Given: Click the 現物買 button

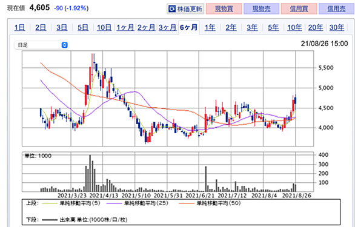Looking at the screenshot, I should pyautogui.click(x=224, y=9).
